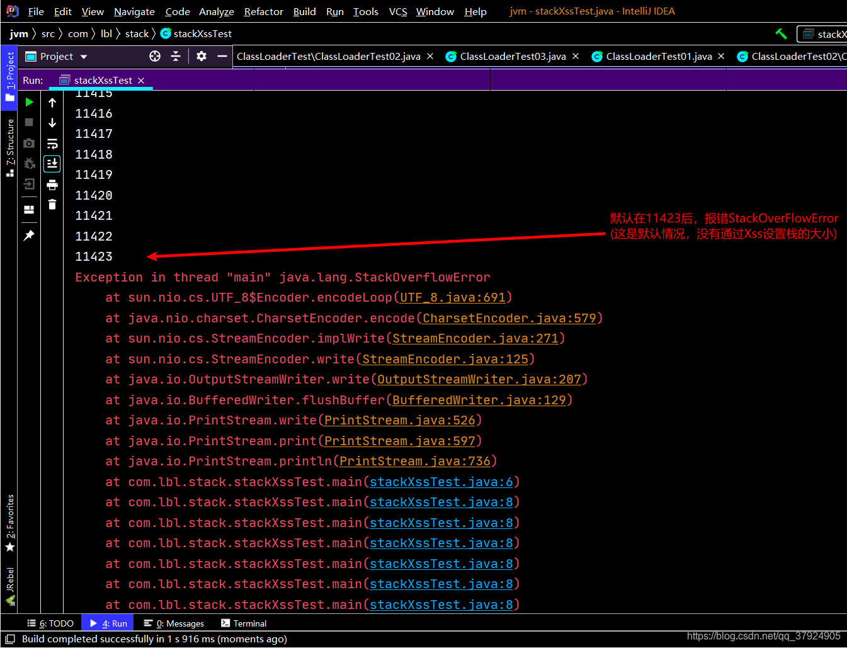The width and height of the screenshot is (847, 648).
Task: Stop the running process square icon
Action: tap(29, 122)
